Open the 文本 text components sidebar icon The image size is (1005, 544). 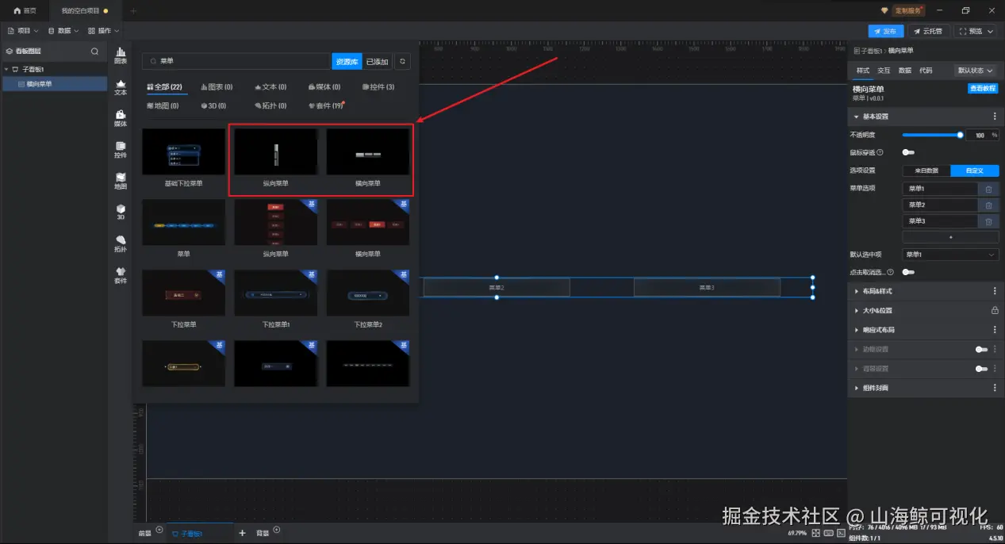pyautogui.click(x=121, y=87)
